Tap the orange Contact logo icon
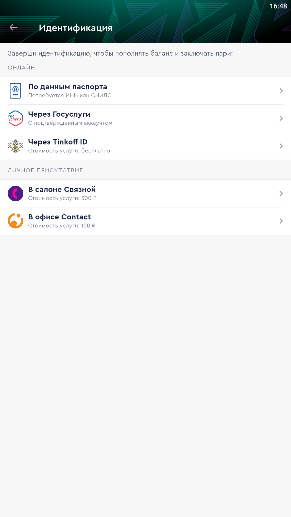Image resolution: width=291 pixels, height=517 pixels. [x=16, y=221]
